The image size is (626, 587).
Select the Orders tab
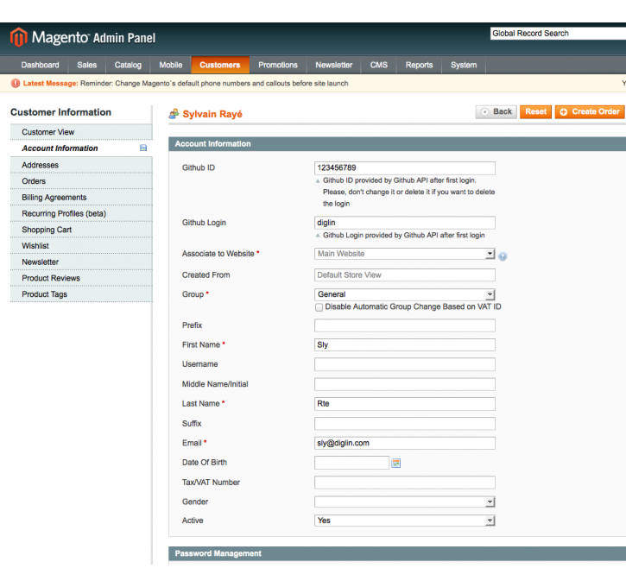(81, 181)
